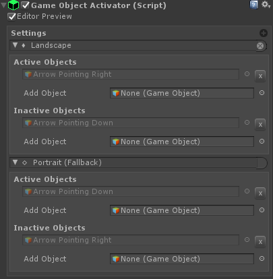Screen dimensions: 273x279
Task: Open object picker for Landscape inactive Add Object
Action: 262,142
